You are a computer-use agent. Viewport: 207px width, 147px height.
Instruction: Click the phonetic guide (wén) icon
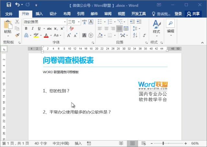coord(84,22)
